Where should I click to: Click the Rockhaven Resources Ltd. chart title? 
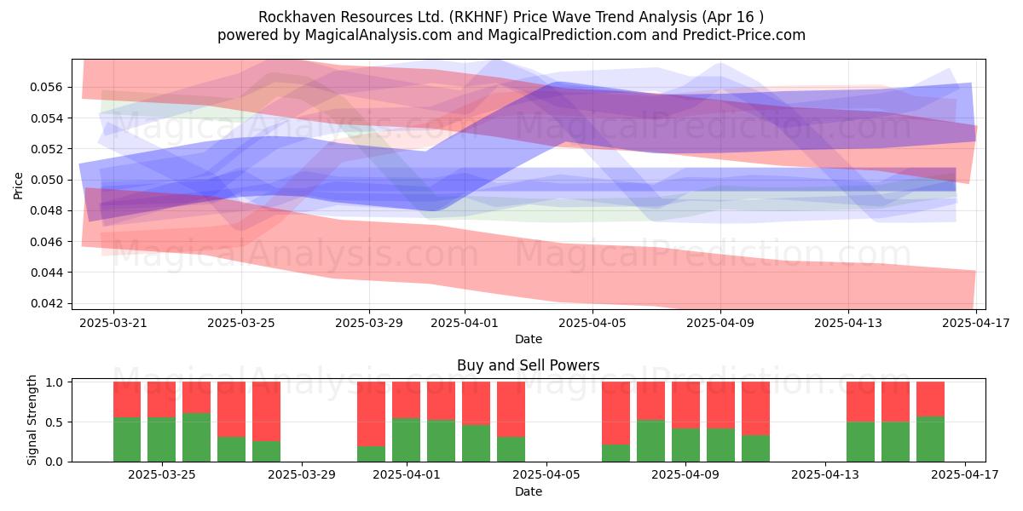click(511, 16)
